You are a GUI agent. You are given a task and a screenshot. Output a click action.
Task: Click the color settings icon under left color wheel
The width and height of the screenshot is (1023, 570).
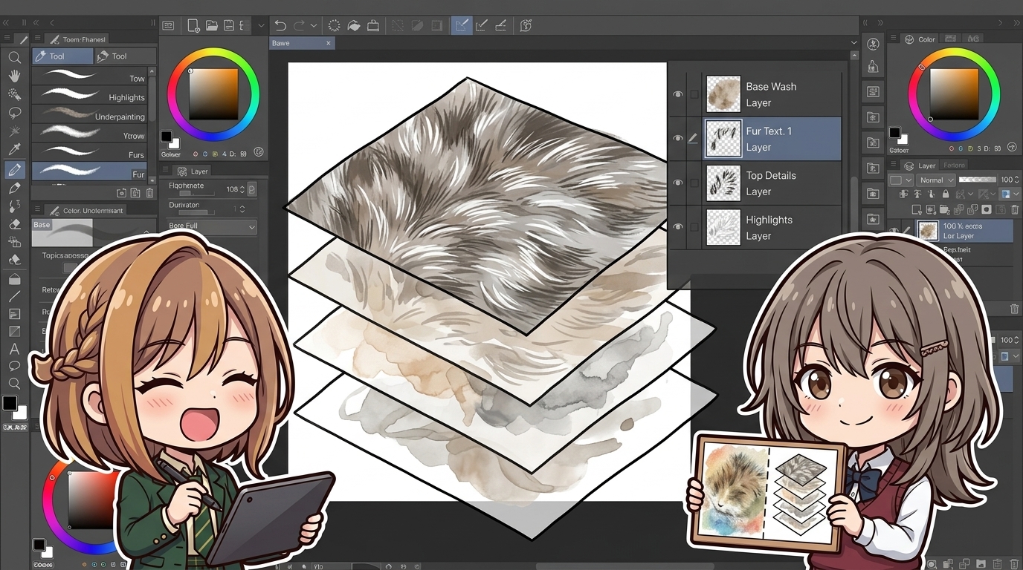point(259,151)
